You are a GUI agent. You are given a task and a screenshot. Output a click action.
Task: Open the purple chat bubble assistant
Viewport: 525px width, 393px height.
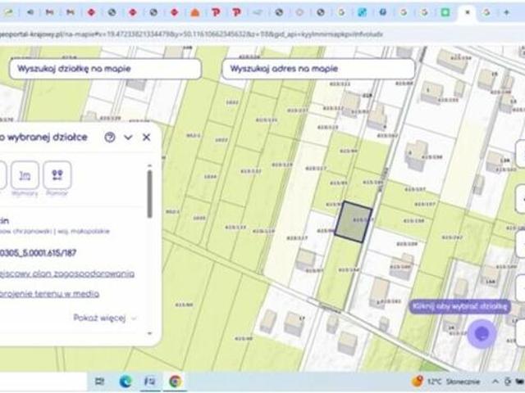pos(482,334)
